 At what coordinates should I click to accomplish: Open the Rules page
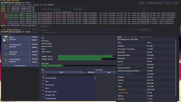click(x=167, y=3)
